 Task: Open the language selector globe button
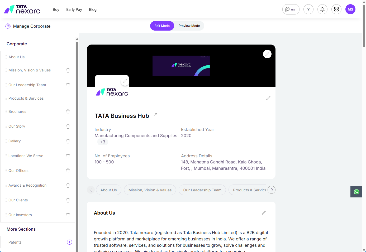(x=291, y=9)
